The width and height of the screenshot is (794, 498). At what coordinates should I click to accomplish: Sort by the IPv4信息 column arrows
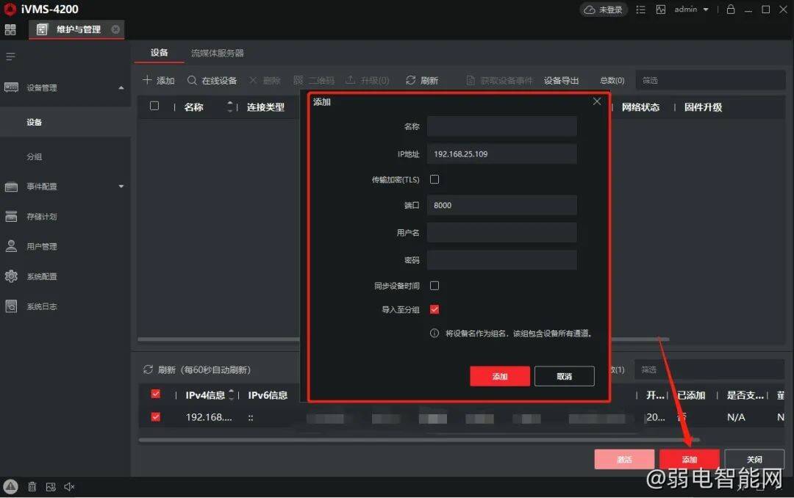tap(232, 394)
